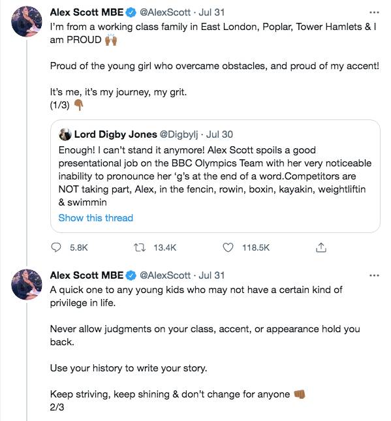
Task: Open Alex Scott MBE name on second tweet
Action: [87, 275]
